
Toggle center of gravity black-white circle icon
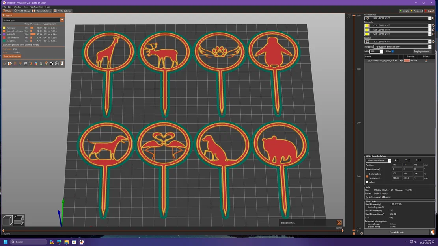[x=52, y=64]
